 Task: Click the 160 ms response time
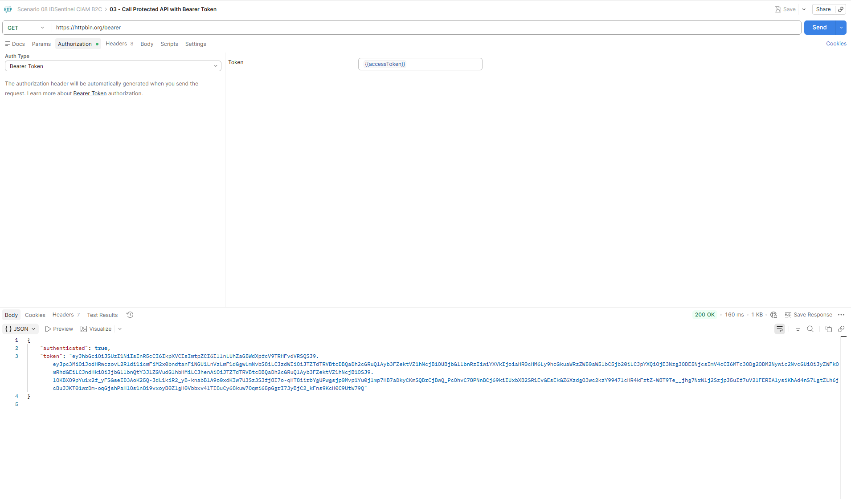734,315
